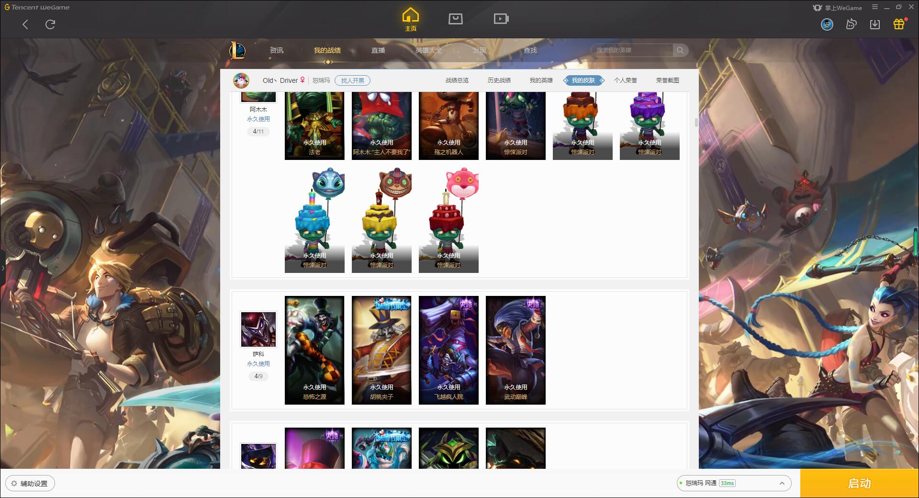This screenshot has height=498, width=919.
Task: Click the 4/9 skin count badge
Action: tap(258, 376)
